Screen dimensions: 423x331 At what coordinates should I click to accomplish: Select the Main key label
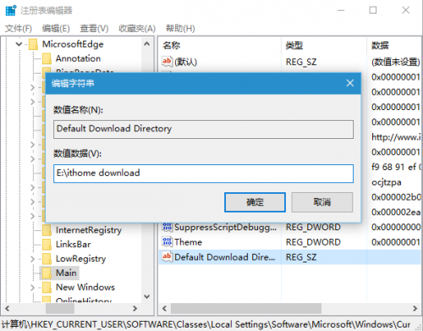click(x=66, y=273)
